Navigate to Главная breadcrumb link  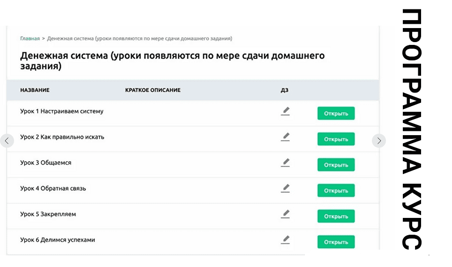coord(30,38)
